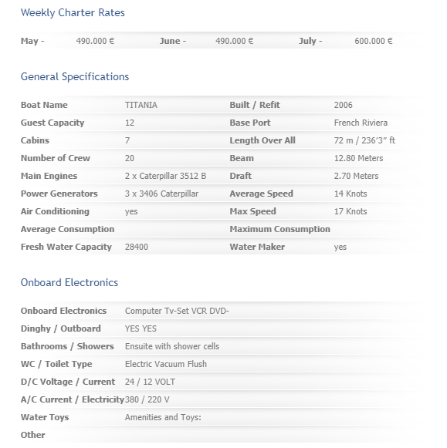The image size is (447, 448).
Task: Click the Max Speed 17 Knots value
Action: (x=350, y=211)
